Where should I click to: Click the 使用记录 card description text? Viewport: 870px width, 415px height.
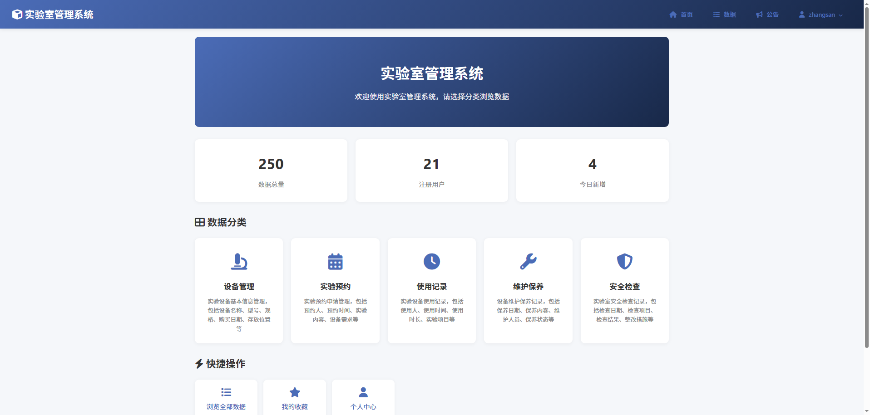(x=432, y=310)
